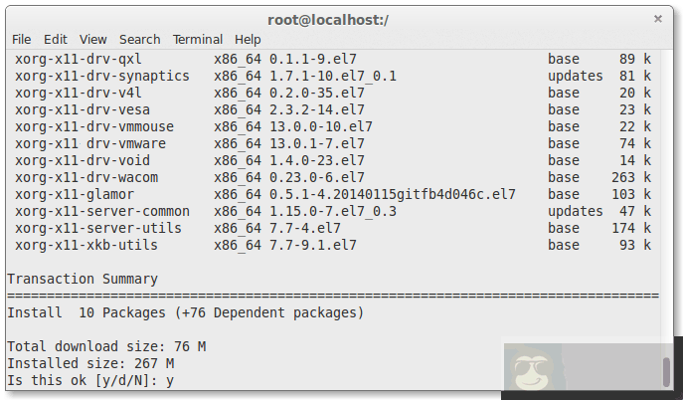Close the root@localhost terminal window
The width and height of the screenshot is (683, 400).
657,19
